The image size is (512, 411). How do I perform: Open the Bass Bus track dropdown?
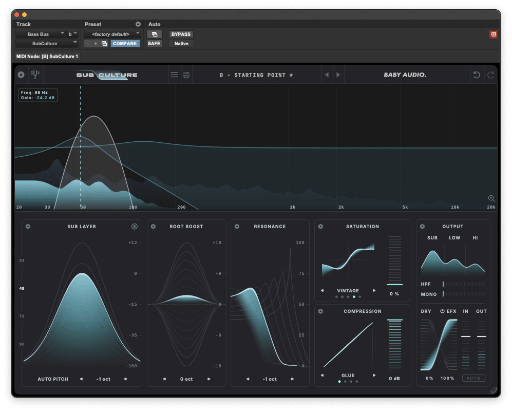(41, 34)
